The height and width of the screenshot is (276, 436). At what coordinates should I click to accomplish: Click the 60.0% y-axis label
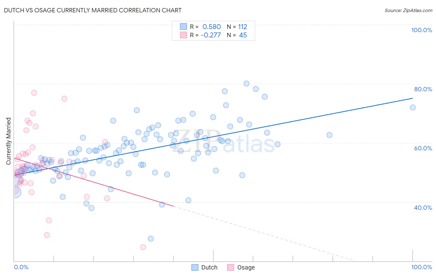tap(423, 148)
